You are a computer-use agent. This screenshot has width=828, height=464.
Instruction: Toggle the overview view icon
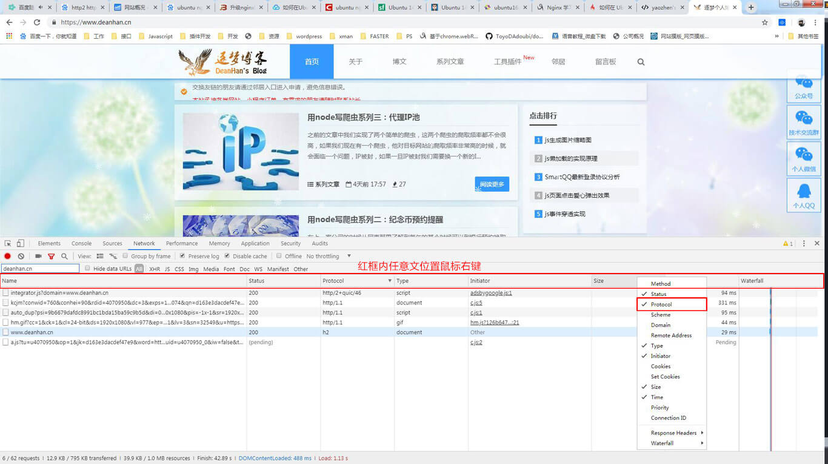point(113,256)
